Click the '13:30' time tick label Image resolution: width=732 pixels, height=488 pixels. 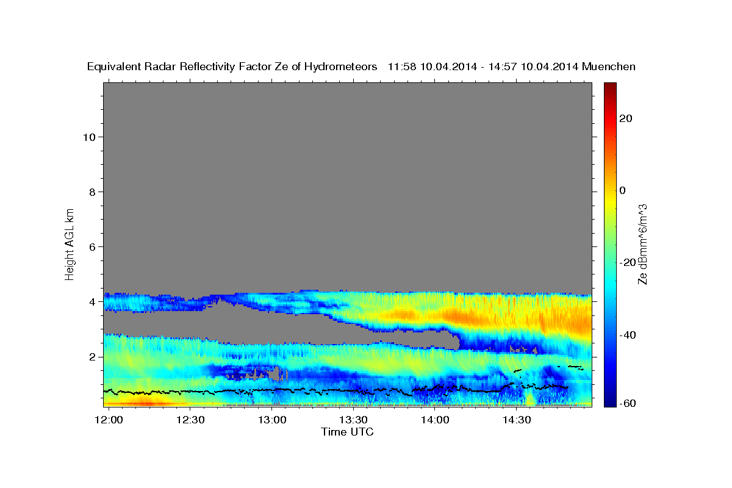point(353,420)
